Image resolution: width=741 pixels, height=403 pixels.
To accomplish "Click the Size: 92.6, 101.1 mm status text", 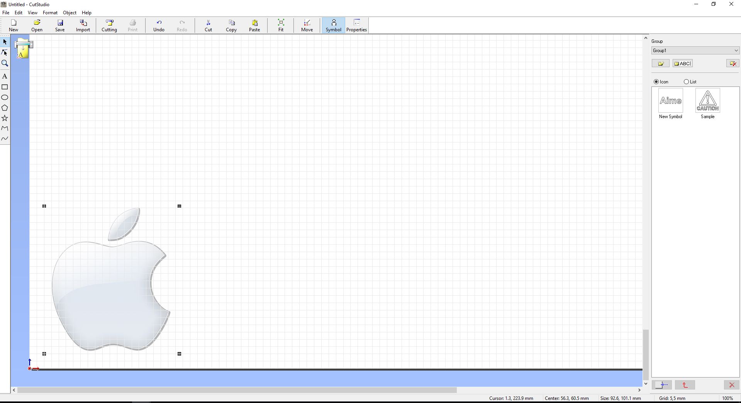I will coord(621,398).
